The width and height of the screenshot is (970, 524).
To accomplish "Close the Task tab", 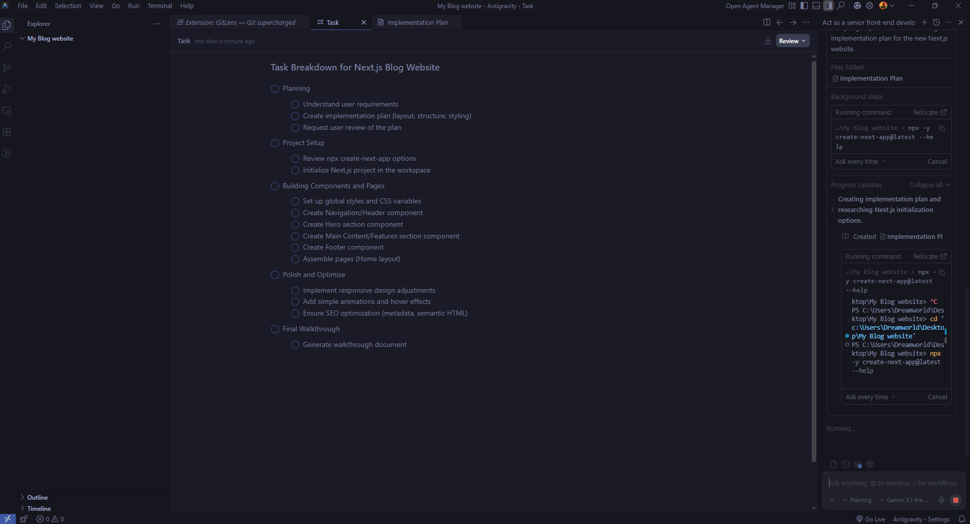I will click(x=364, y=22).
